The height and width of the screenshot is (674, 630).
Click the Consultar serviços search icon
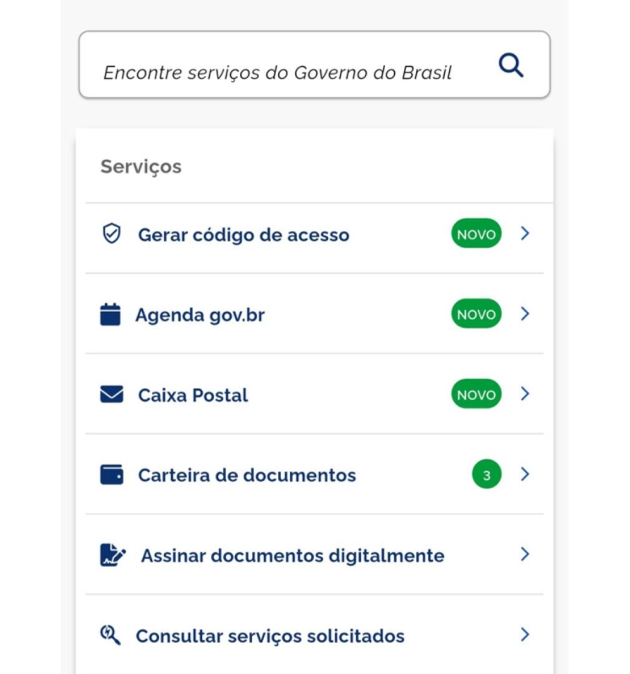point(111,635)
